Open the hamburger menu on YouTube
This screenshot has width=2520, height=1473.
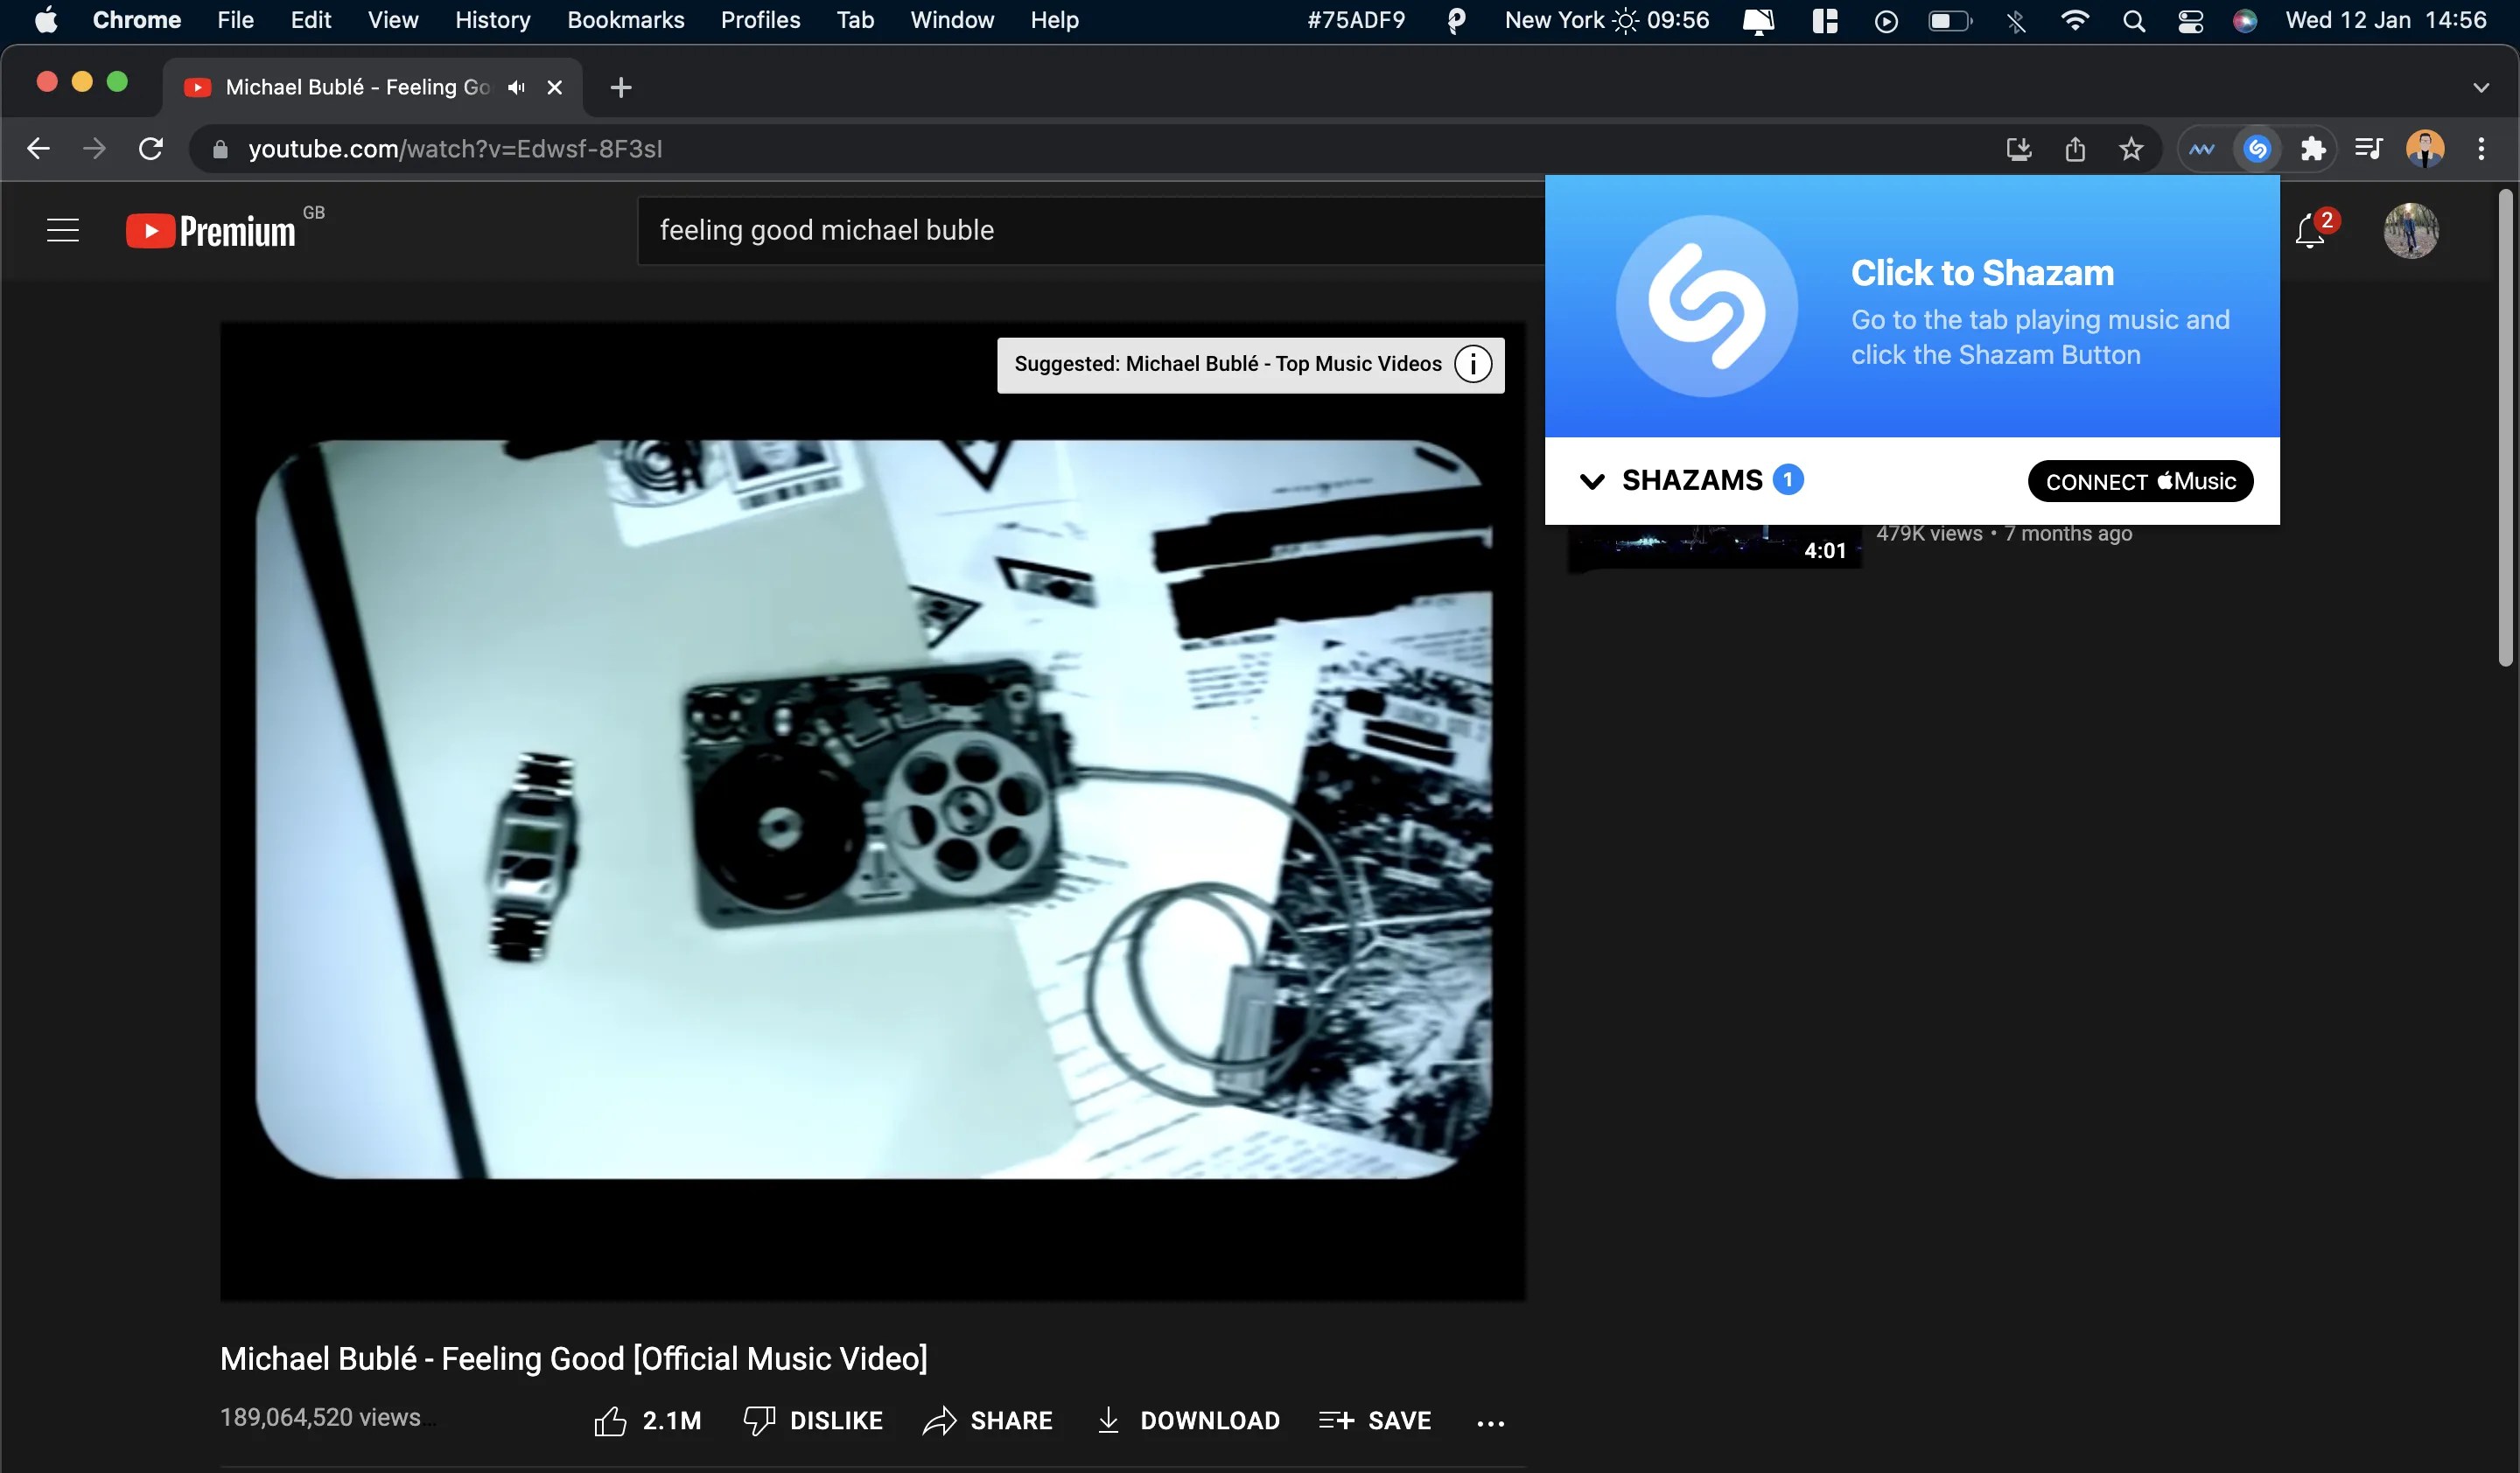[x=62, y=230]
